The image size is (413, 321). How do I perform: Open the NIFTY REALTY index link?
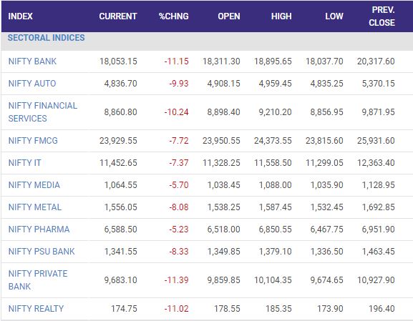click(36, 308)
